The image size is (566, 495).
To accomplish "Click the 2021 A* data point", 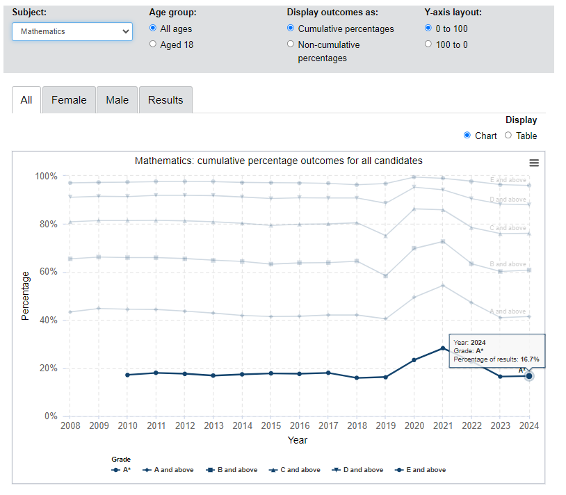I will pos(443,348).
